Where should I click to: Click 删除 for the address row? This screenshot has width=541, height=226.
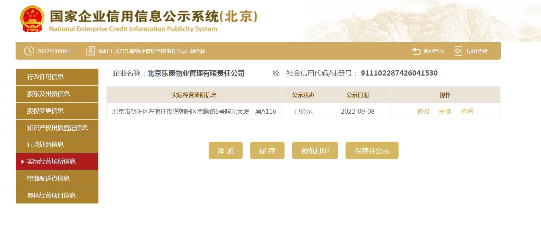click(x=445, y=112)
